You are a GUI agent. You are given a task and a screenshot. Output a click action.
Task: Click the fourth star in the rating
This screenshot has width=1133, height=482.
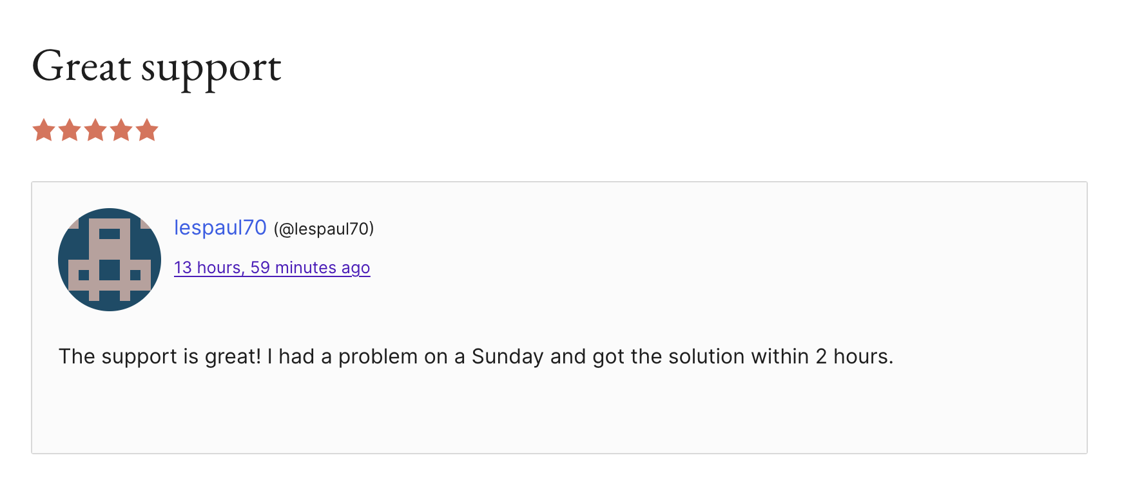(x=121, y=130)
